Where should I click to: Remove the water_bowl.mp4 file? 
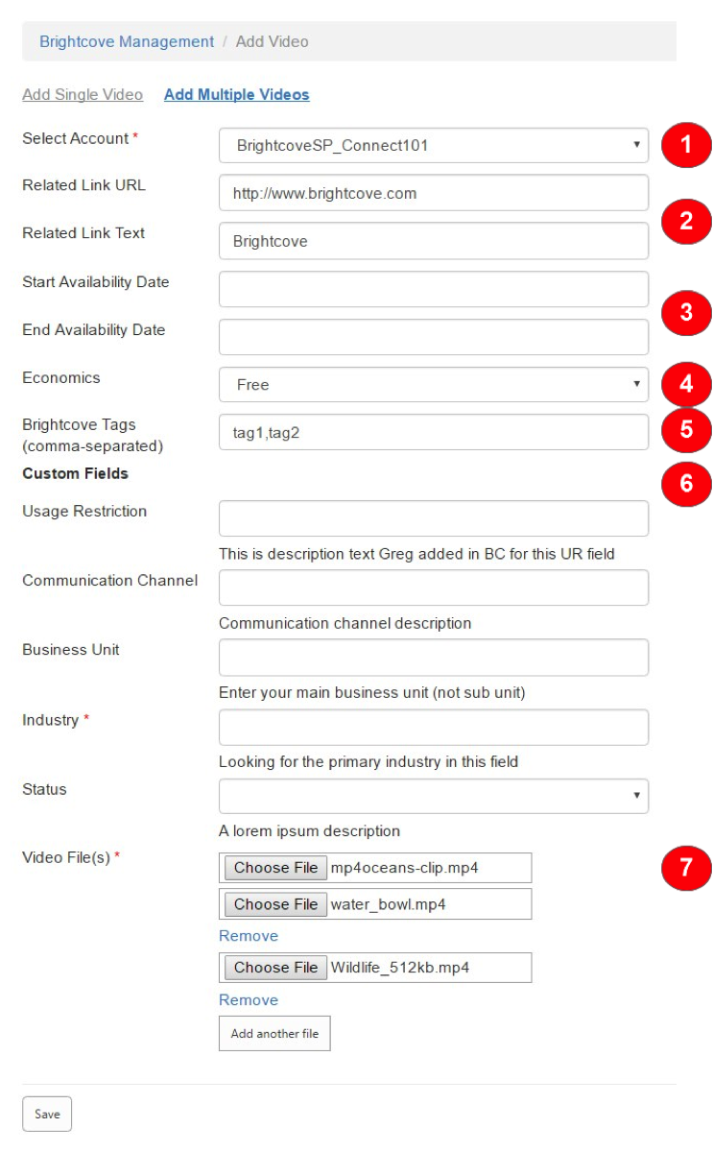click(249, 936)
